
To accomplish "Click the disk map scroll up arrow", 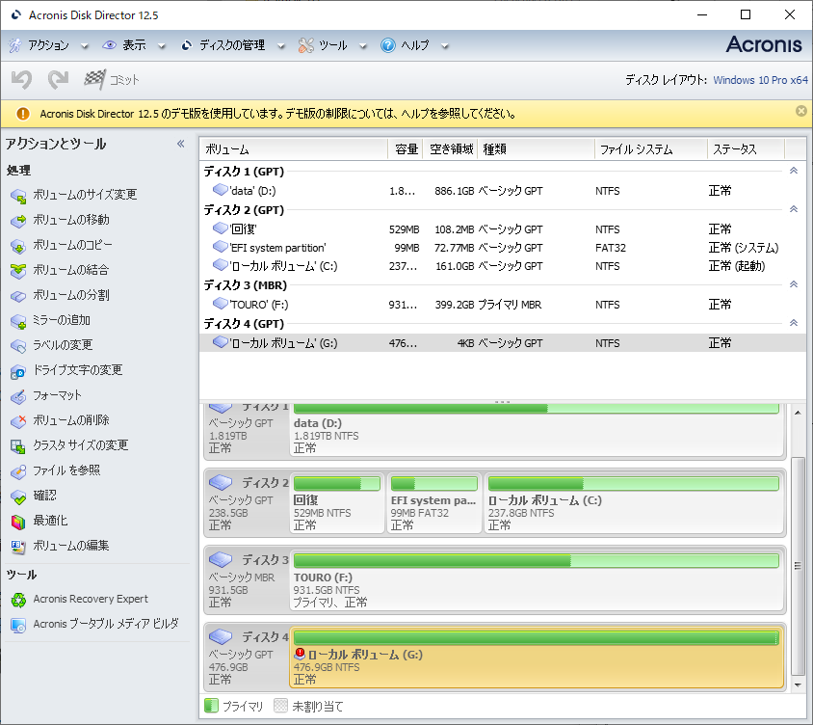I will point(798,413).
